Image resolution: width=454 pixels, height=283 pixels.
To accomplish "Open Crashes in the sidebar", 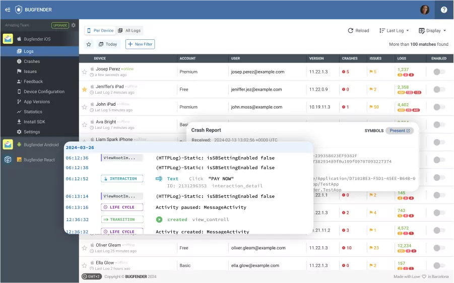I will (32, 61).
